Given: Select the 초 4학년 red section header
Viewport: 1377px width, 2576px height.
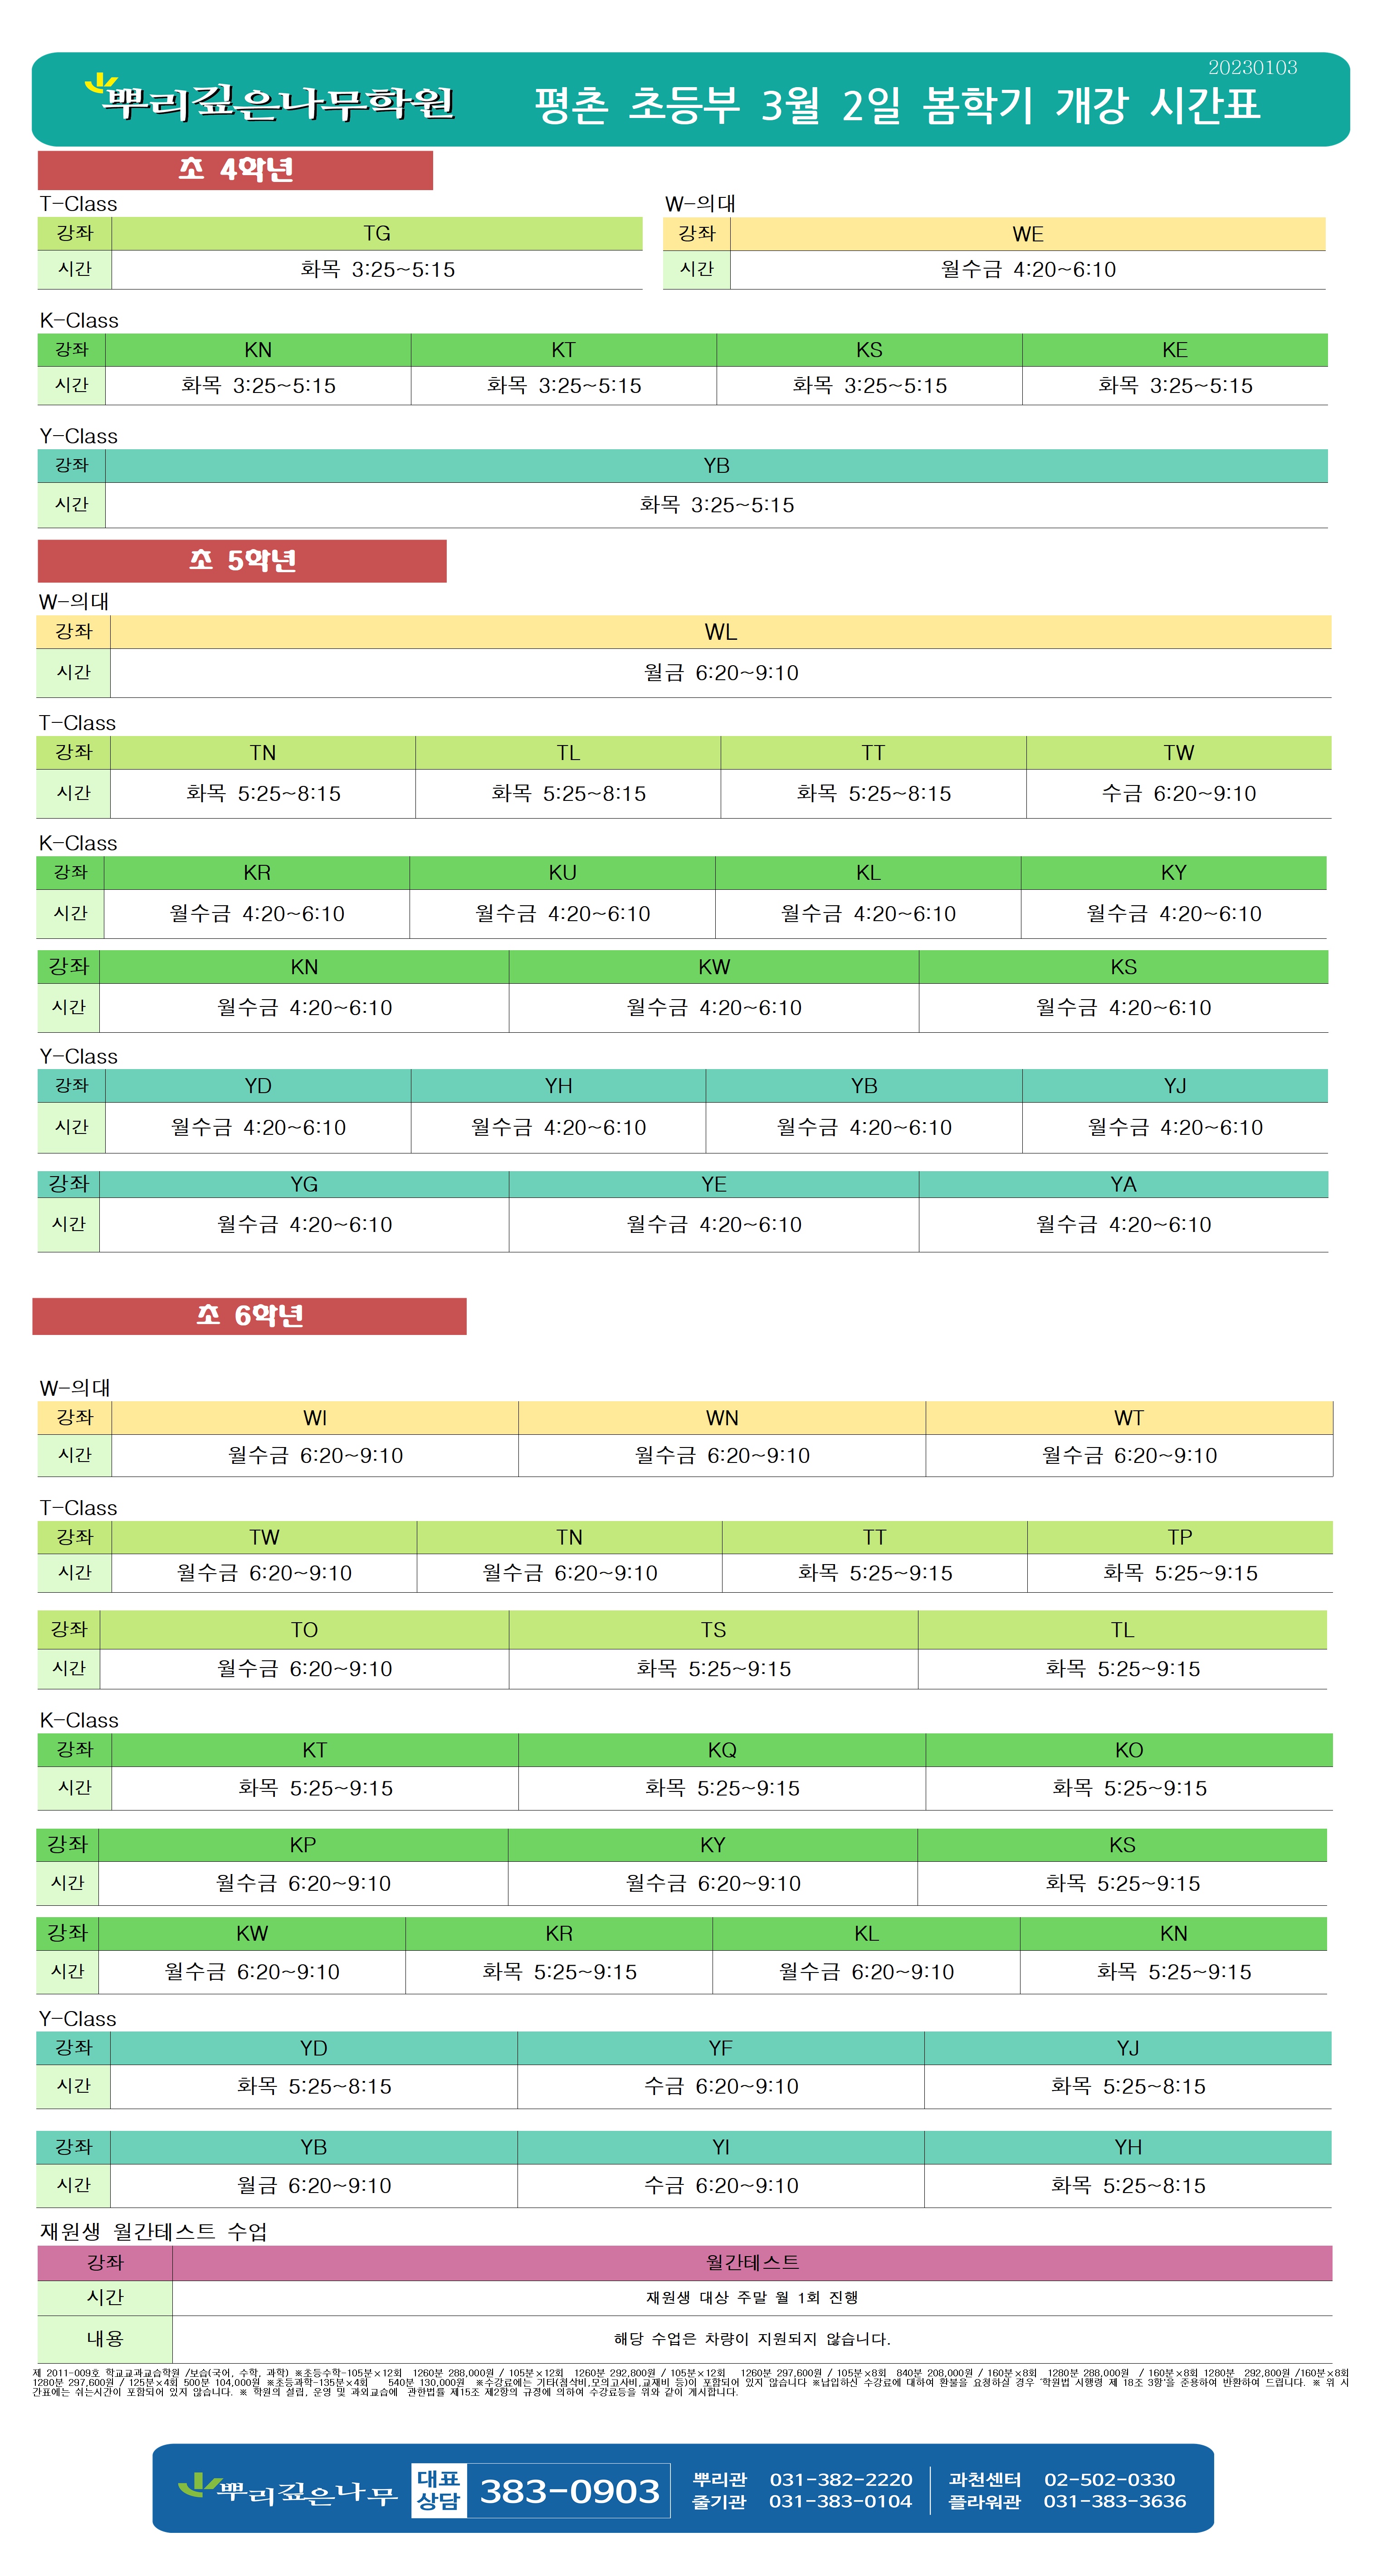Looking at the screenshot, I should [235, 170].
